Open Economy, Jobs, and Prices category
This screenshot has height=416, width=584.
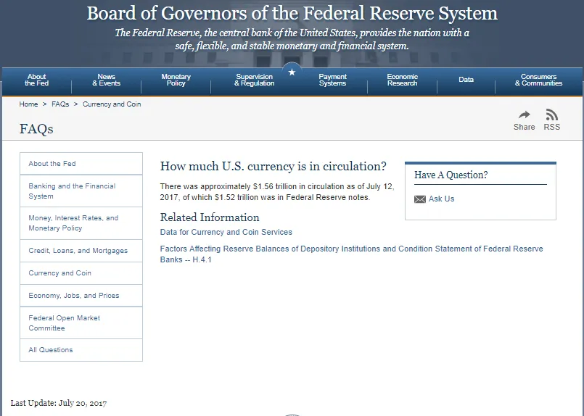81,296
